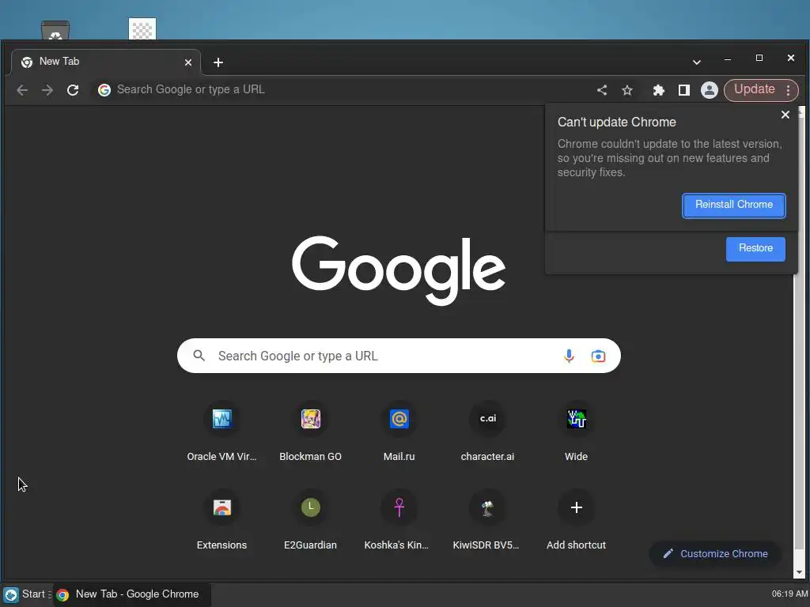Open Blockman GO shortcut
This screenshot has width=810, height=607.
tap(310, 432)
